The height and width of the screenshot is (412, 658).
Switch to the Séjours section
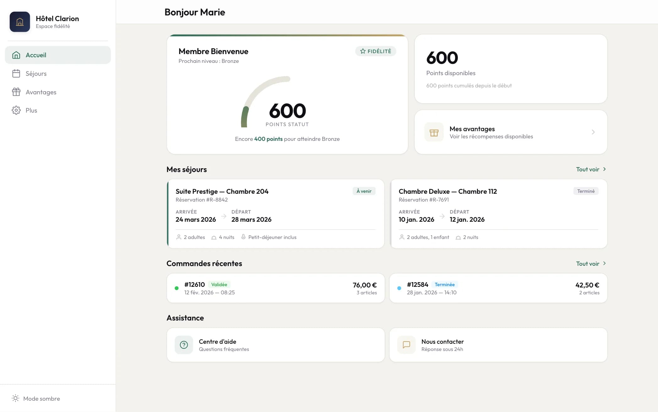point(36,73)
